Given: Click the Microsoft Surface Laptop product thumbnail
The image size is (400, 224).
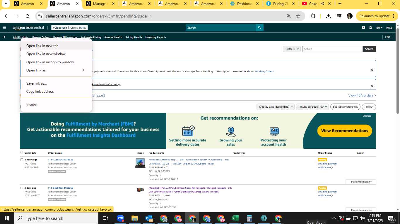Looking at the screenshot, I should click(x=140, y=163).
